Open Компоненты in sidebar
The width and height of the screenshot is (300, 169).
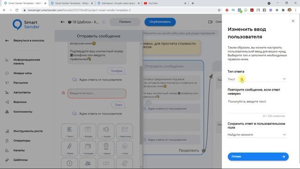[23, 112]
